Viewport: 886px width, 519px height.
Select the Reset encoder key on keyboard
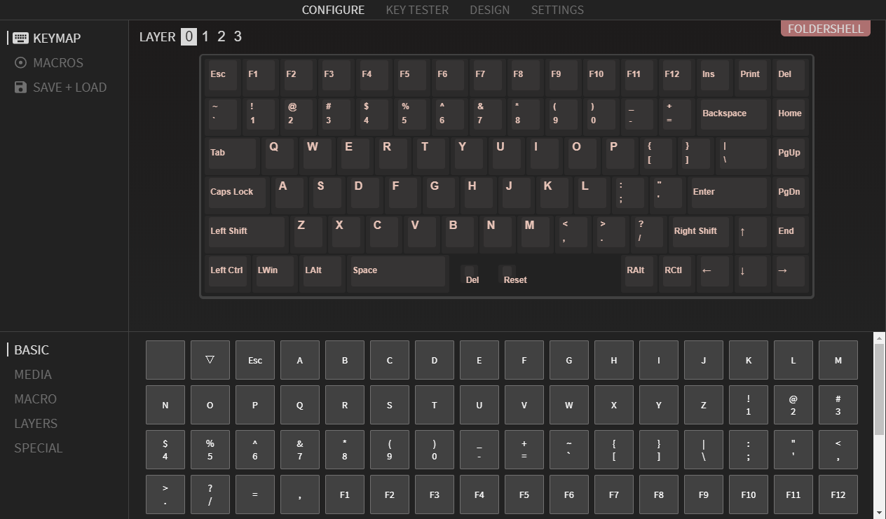click(x=514, y=275)
